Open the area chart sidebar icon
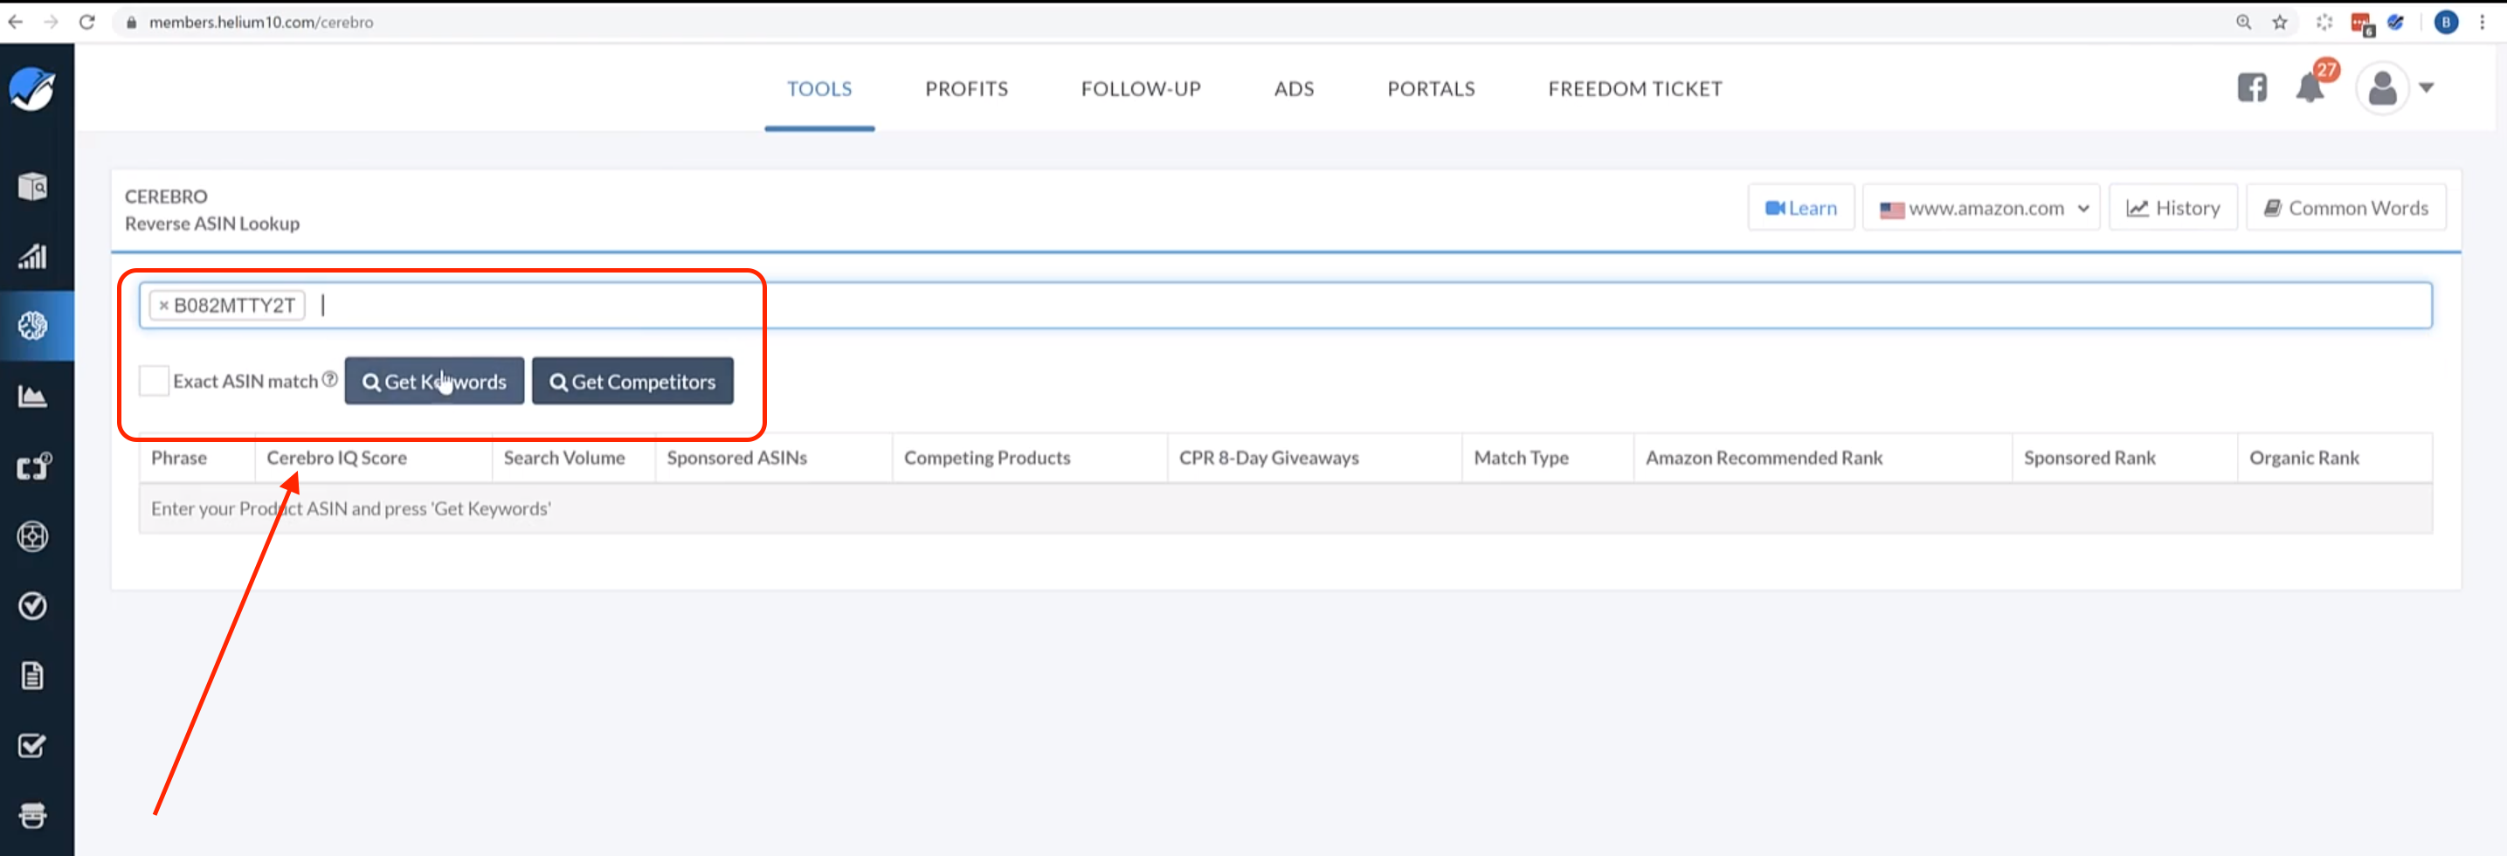Viewport: 2507px width, 856px height. 32,396
